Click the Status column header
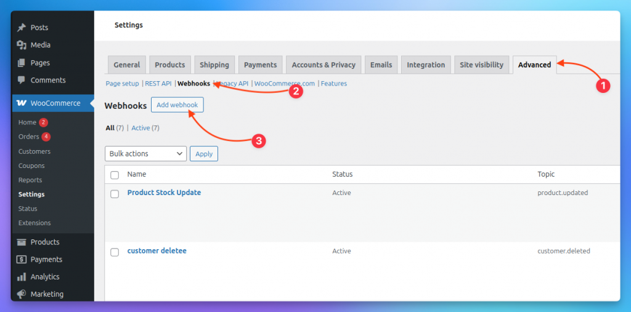The height and width of the screenshot is (312, 631). [343, 174]
